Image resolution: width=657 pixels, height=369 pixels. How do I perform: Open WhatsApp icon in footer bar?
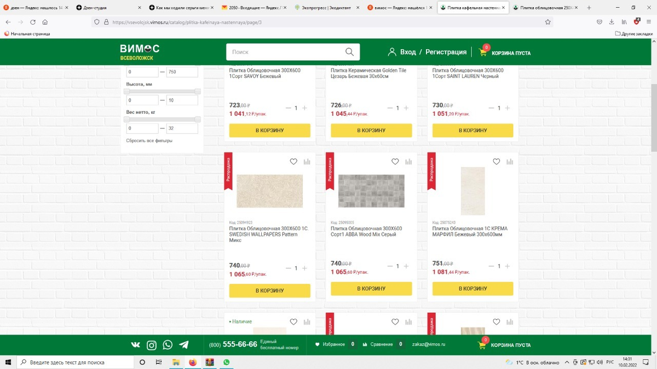click(168, 345)
